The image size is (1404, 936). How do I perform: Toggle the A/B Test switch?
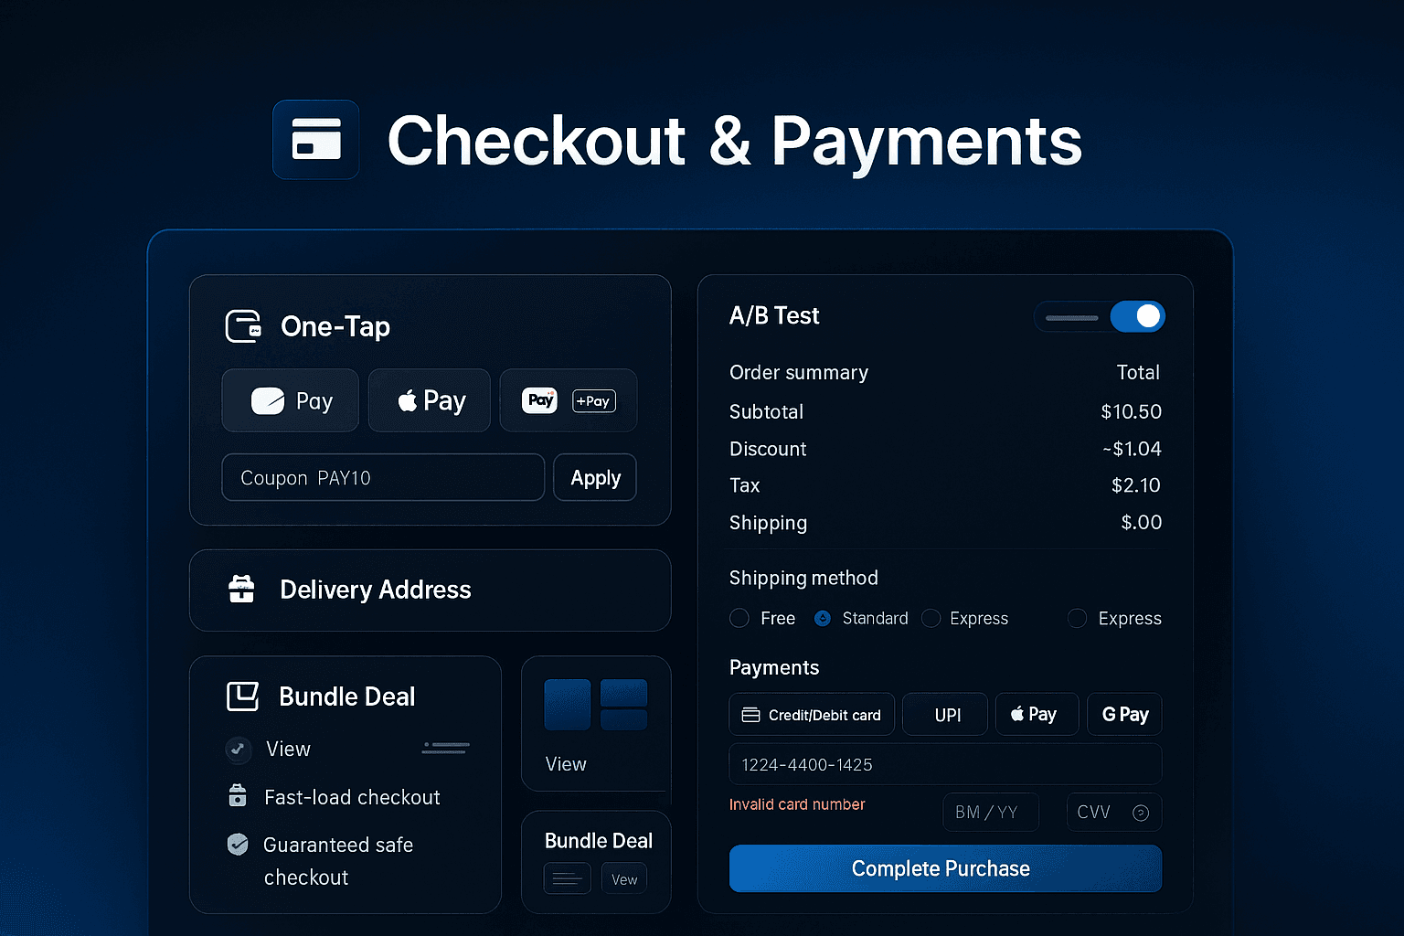pos(1137,316)
